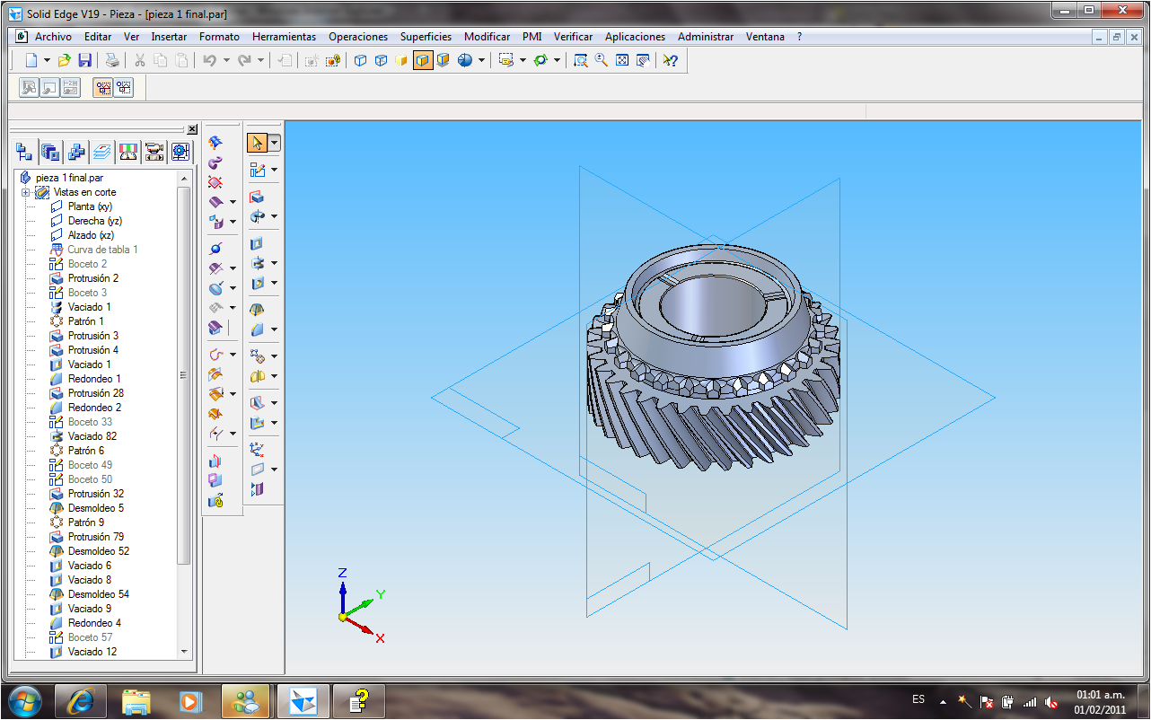
Task: Click the Add Draft icon
Action: pyautogui.click(x=258, y=310)
